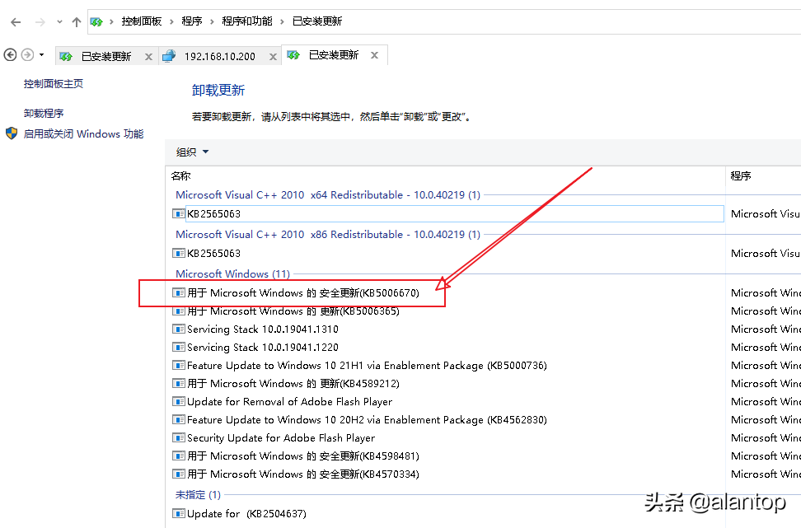Switch to the 192.168.10.200 tab
Screen dimensions: 801x528
(x=220, y=56)
